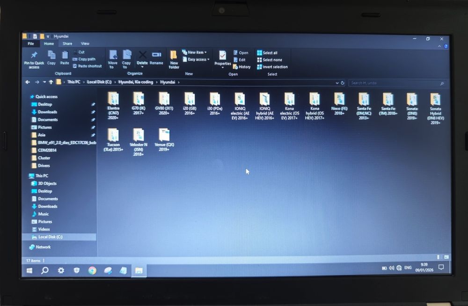Image resolution: width=468 pixels, height=306 pixels.
Task: Go back with the Back arrow
Action: click(x=28, y=82)
